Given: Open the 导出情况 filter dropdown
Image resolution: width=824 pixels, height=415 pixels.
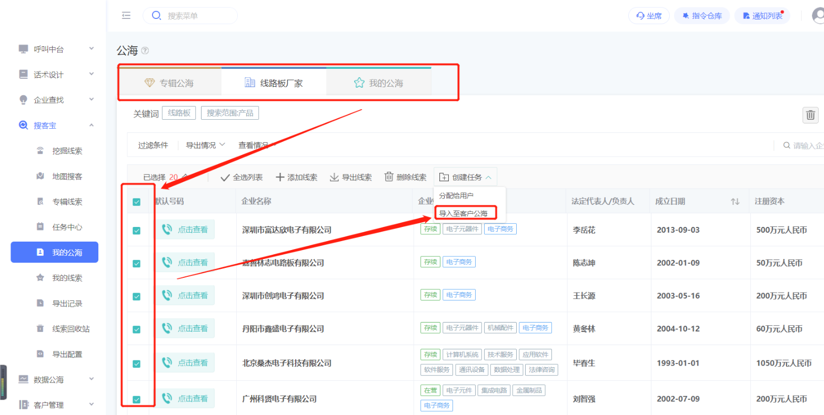Looking at the screenshot, I should click(x=205, y=146).
